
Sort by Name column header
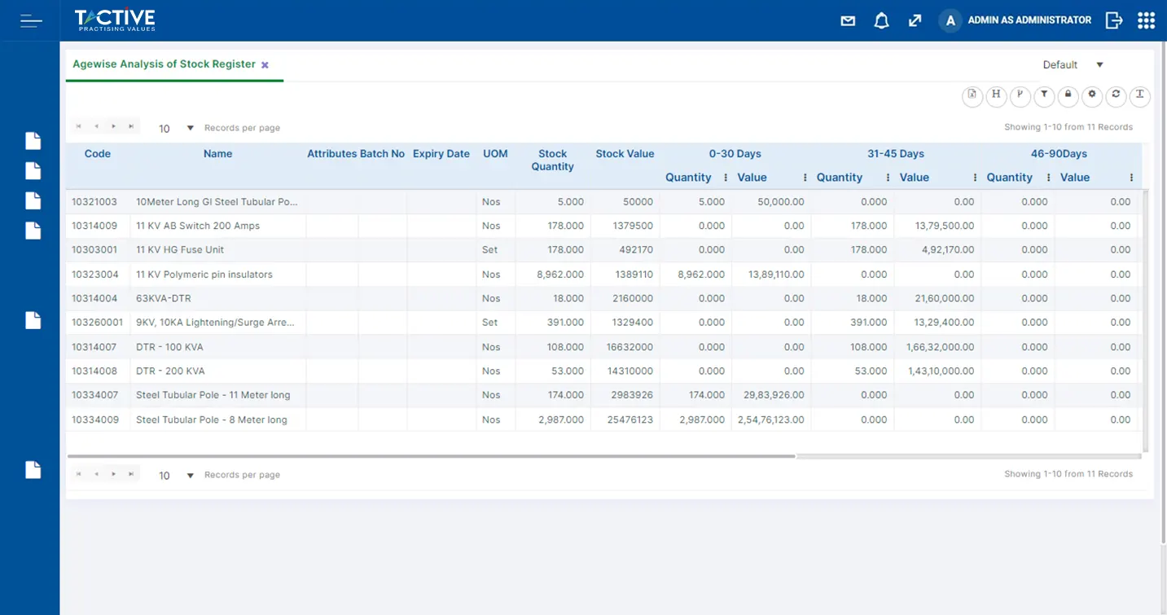pyautogui.click(x=217, y=154)
